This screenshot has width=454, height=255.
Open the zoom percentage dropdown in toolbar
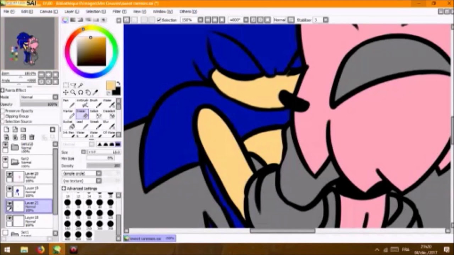coord(200,20)
